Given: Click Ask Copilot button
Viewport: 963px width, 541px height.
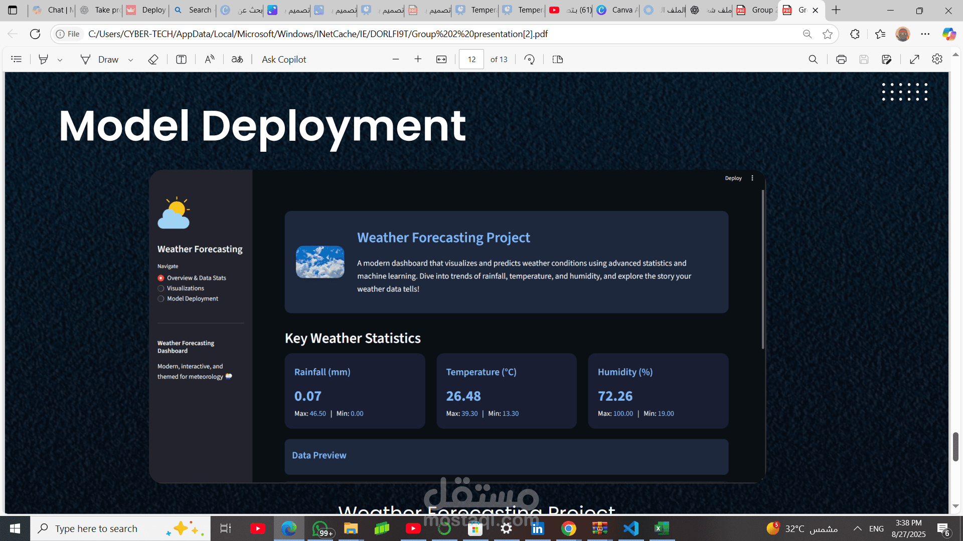Looking at the screenshot, I should click(x=284, y=59).
